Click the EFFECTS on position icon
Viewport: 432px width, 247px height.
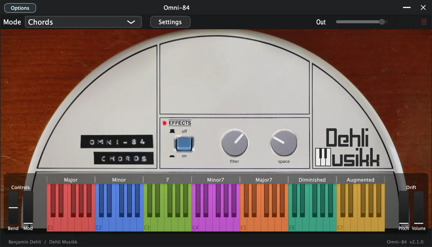[x=172, y=156]
